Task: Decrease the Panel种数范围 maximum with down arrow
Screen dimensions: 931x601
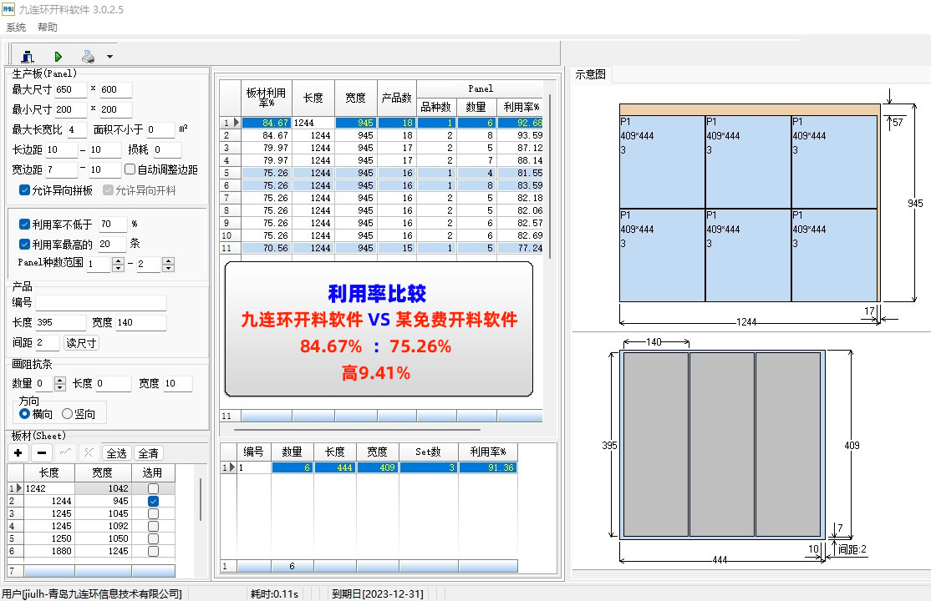Action: [x=169, y=268]
